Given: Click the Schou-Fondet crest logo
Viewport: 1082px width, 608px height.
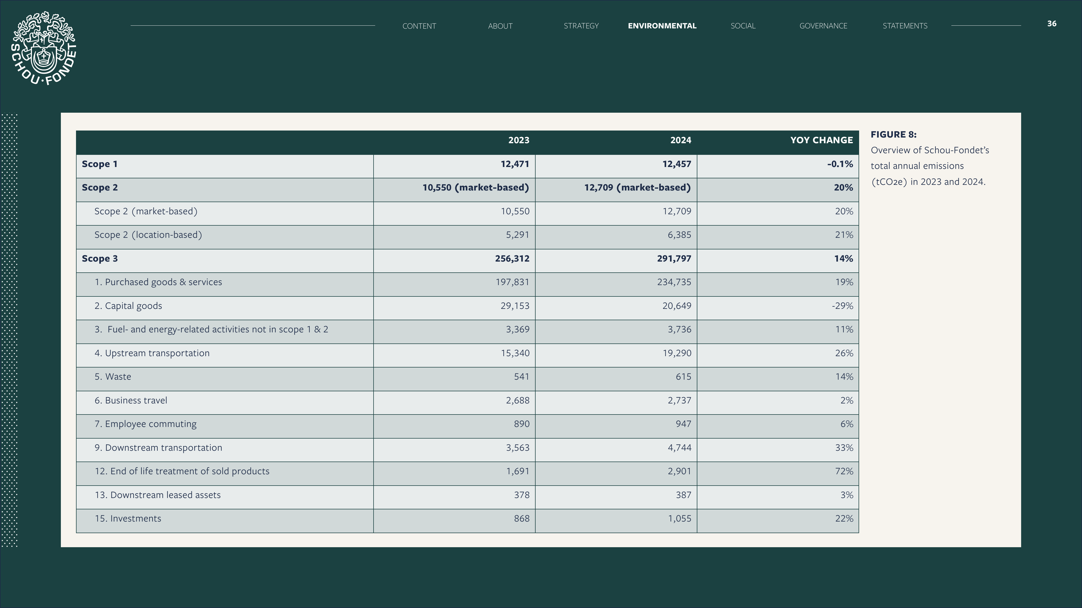Looking at the screenshot, I should [44, 48].
